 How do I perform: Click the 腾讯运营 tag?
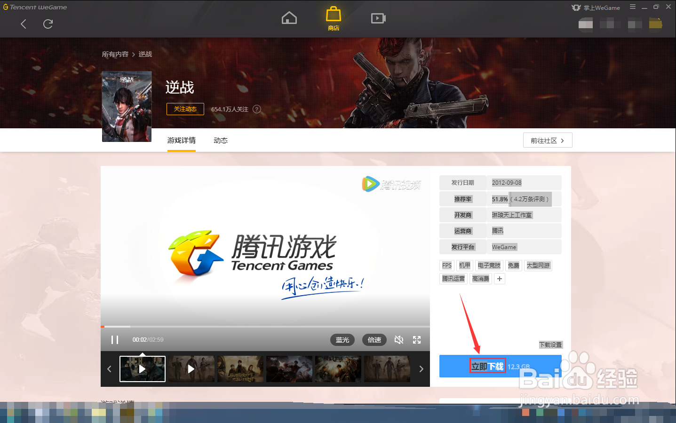point(453,279)
